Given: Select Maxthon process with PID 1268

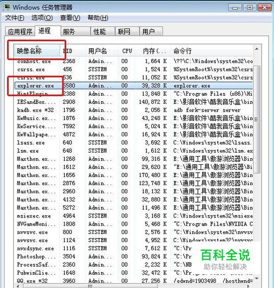Looking at the screenshot, I should coord(133,159).
